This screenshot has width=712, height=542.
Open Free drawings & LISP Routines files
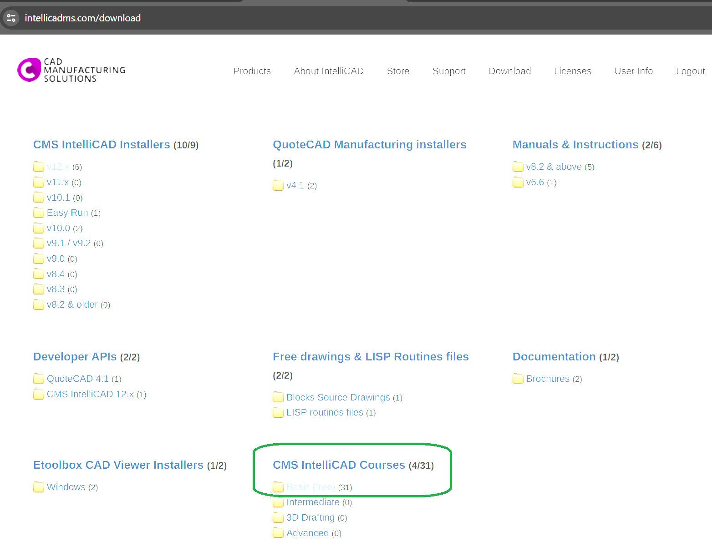[371, 357]
